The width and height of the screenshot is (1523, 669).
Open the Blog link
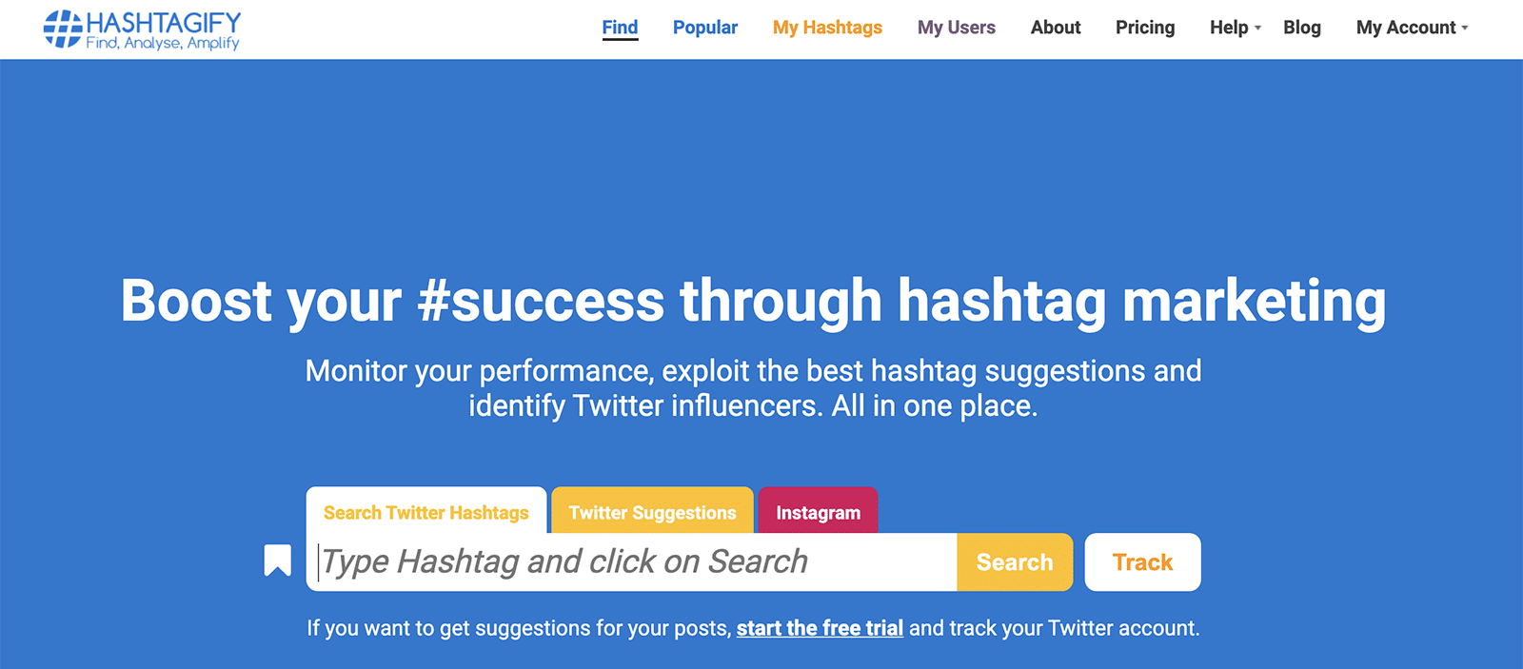1302,28
